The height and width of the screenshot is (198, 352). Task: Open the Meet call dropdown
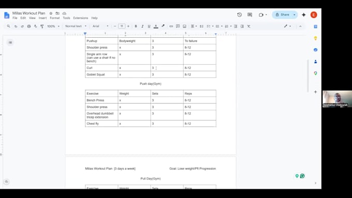[x=262, y=15]
